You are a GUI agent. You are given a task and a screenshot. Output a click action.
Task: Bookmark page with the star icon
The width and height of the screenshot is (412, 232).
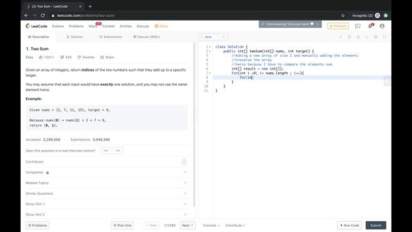[x=343, y=15]
